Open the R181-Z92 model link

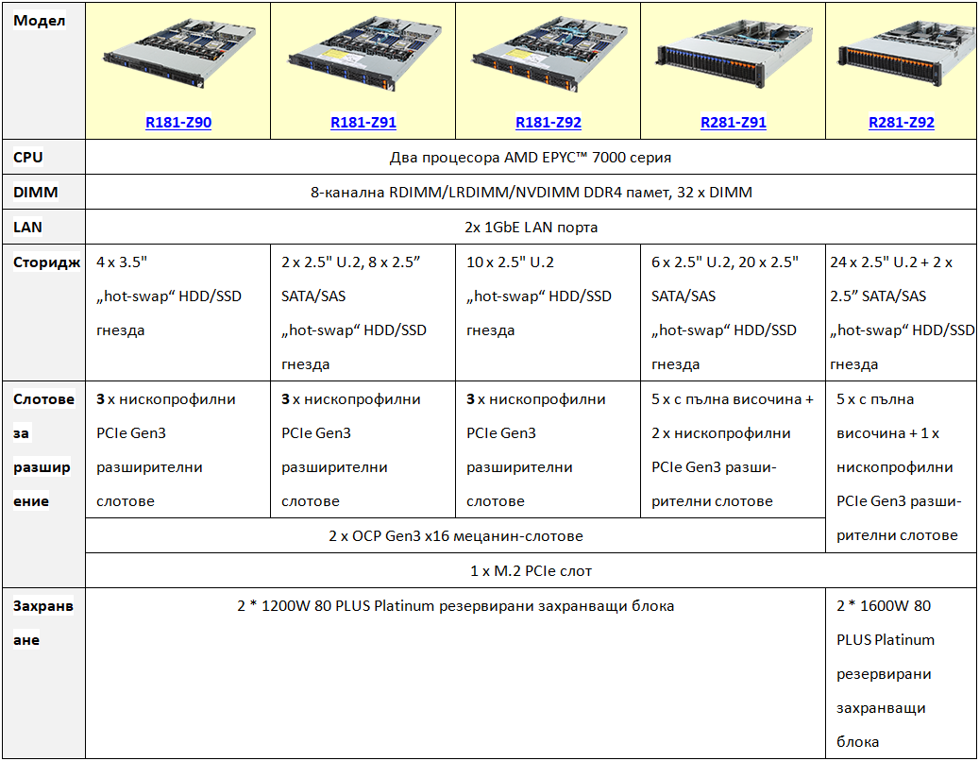549,123
